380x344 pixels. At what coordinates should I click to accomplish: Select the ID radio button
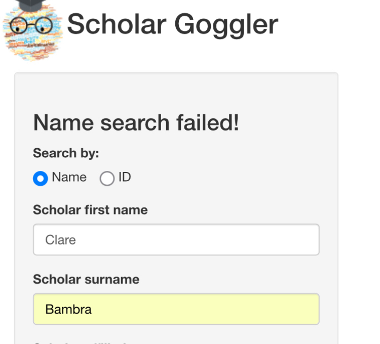click(x=107, y=179)
